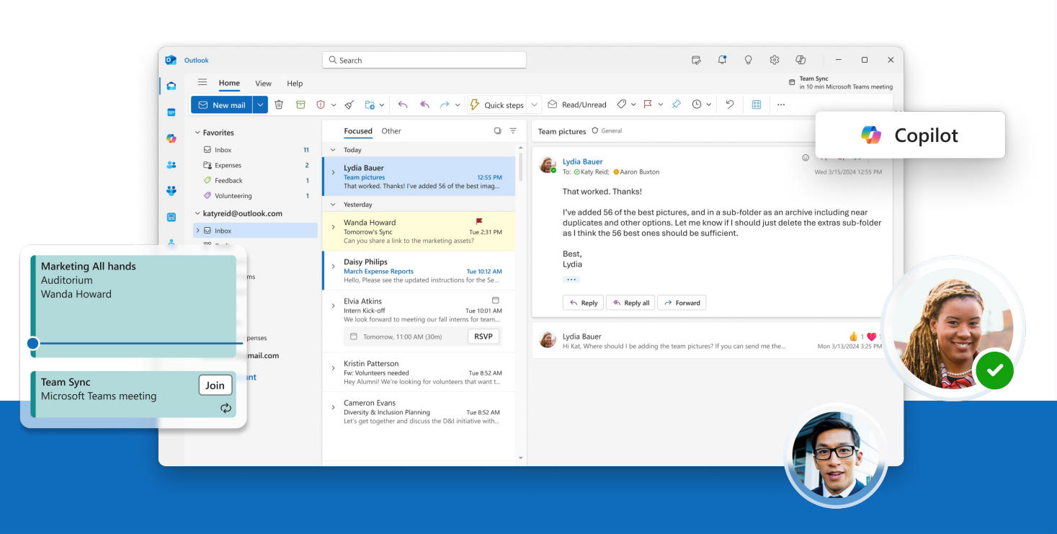Screen dimensions: 1057x534
Task: Select the Other inbox tab
Action: [391, 131]
